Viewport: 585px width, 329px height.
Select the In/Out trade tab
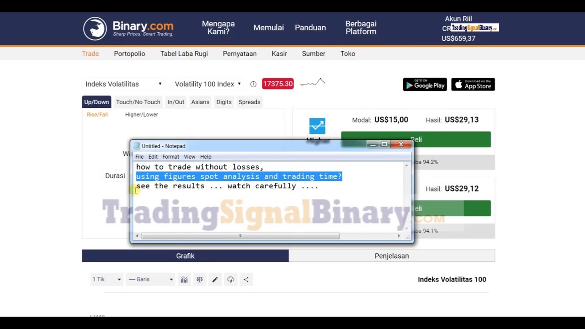176,102
